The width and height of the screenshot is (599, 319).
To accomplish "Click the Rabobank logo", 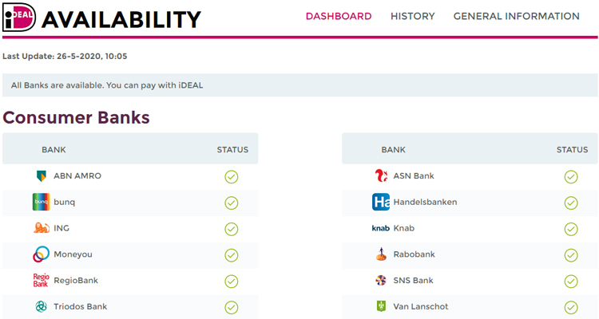I will (381, 254).
